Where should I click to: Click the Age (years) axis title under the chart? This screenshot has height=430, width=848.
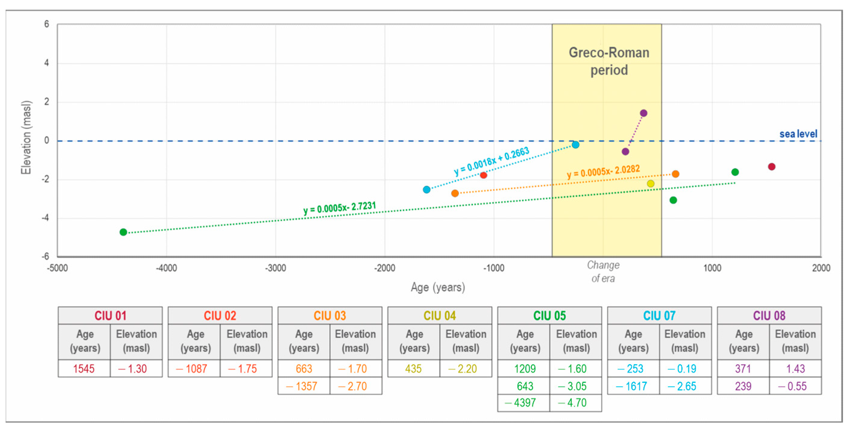click(x=438, y=288)
